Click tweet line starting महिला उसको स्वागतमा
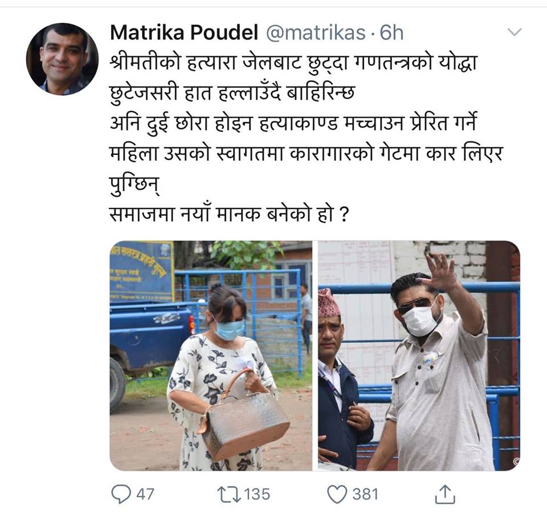This screenshot has height=518, width=547. 306,153
